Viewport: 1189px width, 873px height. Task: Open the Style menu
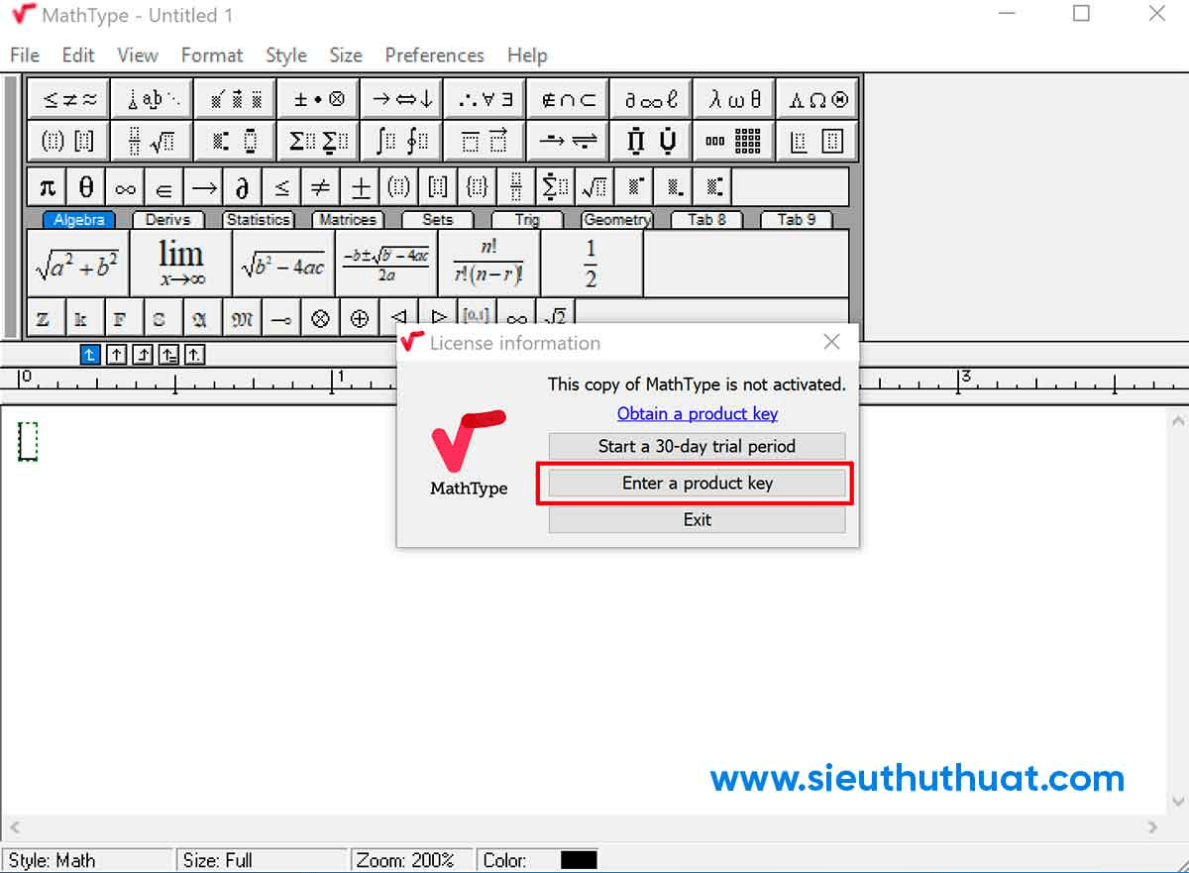tap(286, 55)
